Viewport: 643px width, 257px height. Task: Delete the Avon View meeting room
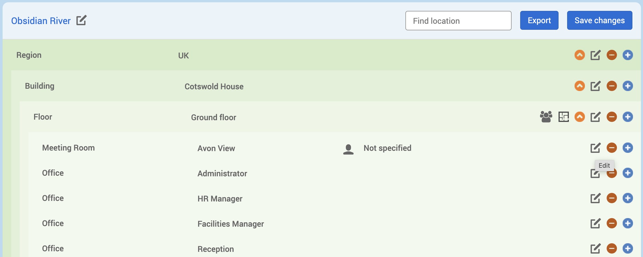click(x=612, y=148)
